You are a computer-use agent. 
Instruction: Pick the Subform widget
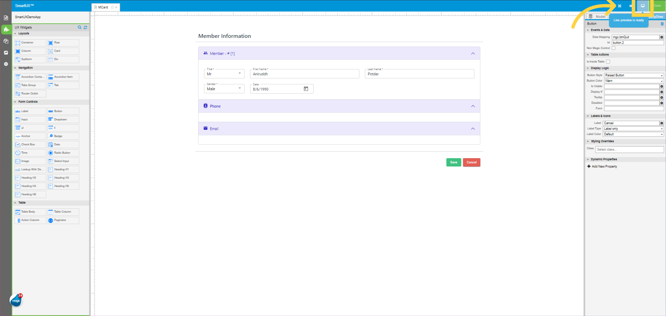pos(30,59)
